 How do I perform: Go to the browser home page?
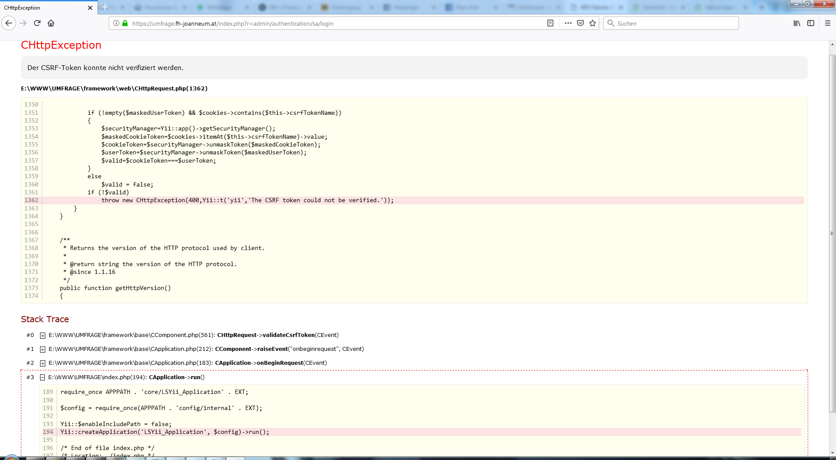51,23
